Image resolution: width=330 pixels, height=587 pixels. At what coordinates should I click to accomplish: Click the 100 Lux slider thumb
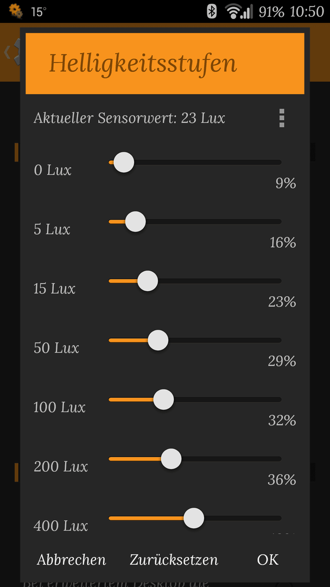pyautogui.click(x=164, y=399)
